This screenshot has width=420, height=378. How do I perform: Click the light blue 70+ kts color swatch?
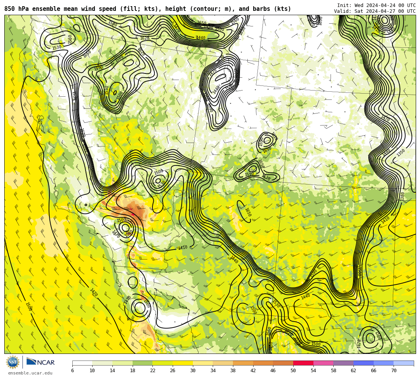(404, 363)
